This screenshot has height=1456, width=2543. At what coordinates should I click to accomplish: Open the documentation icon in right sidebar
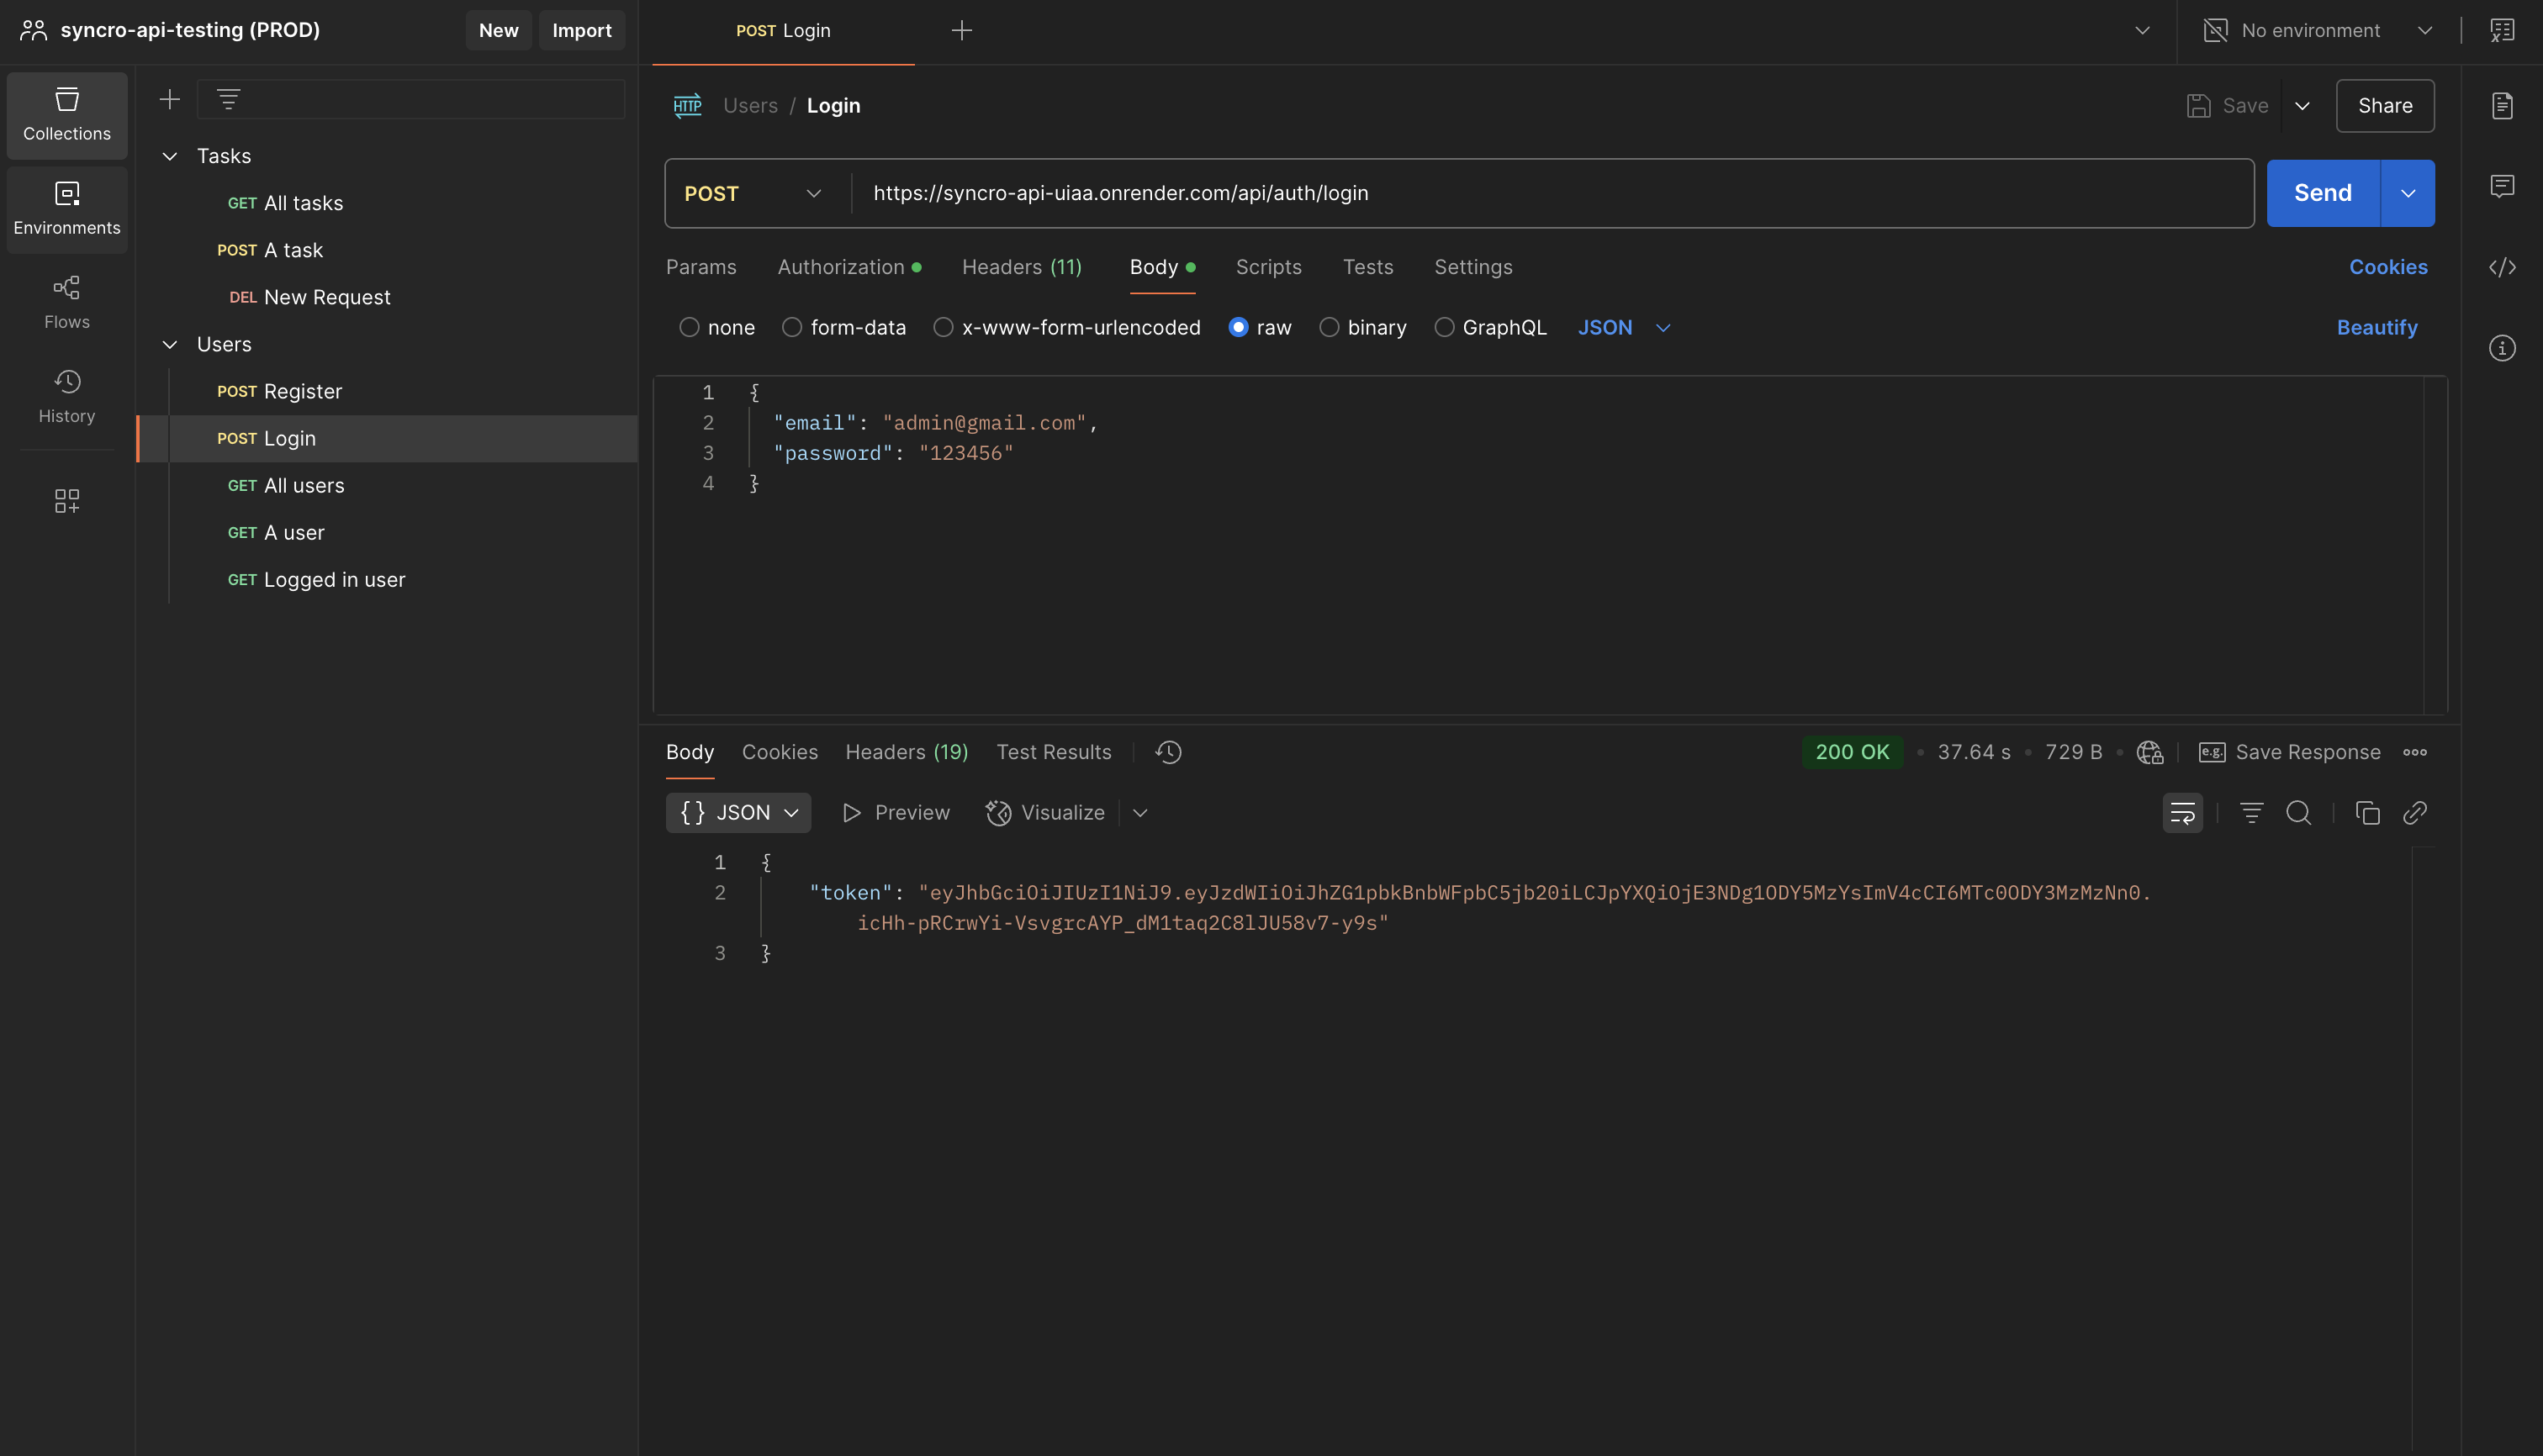[x=2502, y=105]
